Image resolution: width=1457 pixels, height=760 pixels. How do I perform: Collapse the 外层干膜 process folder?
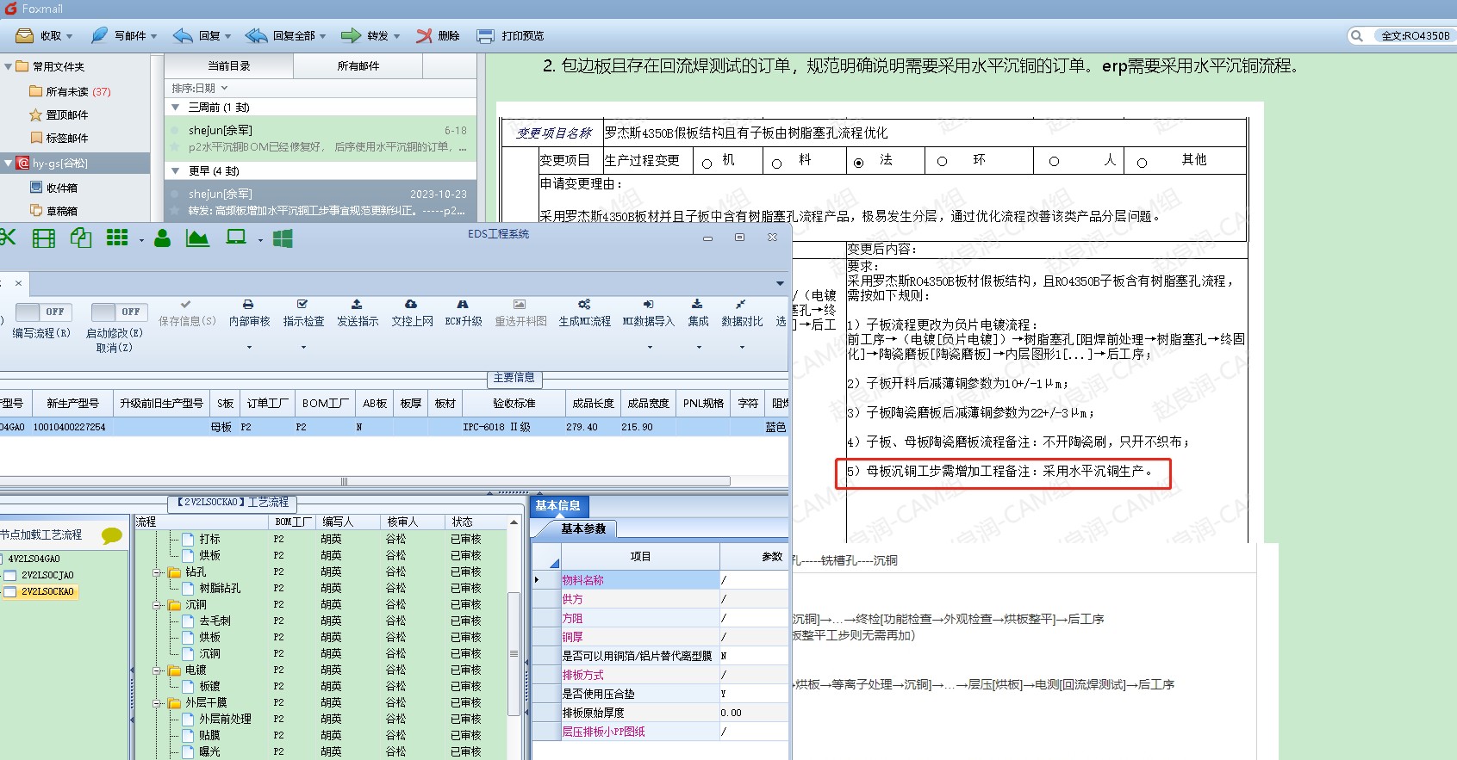[x=157, y=703]
